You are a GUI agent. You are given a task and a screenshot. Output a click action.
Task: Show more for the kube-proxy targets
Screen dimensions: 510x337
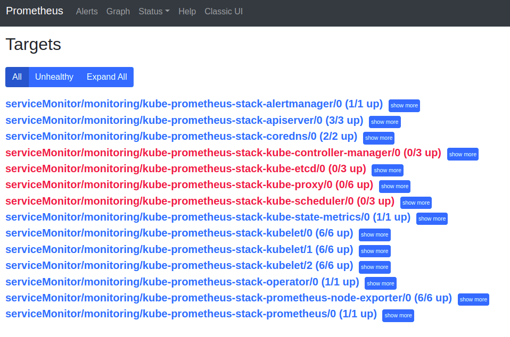(x=394, y=186)
